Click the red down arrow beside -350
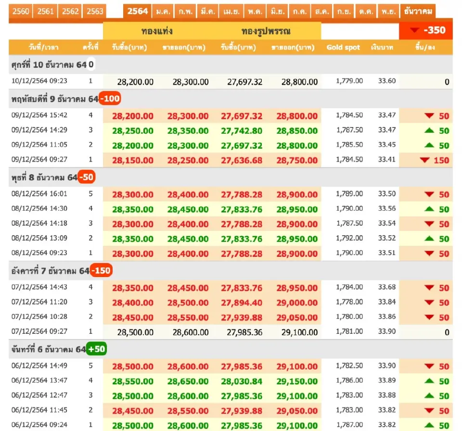This screenshot has width=462, height=431. 414,30
